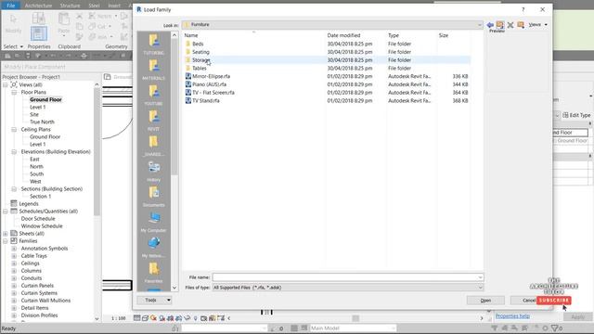Collapse Elevations (Building Elevation) node

click(14, 152)
